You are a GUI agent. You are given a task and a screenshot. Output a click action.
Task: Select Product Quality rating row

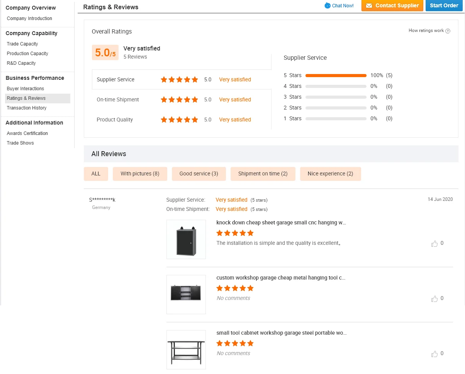pyautogui.click(x=182, y=120)
